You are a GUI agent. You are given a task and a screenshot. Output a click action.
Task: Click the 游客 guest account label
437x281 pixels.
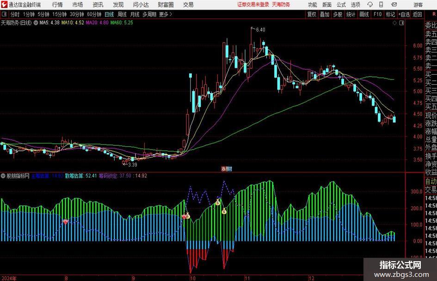[x=418, y=5]
